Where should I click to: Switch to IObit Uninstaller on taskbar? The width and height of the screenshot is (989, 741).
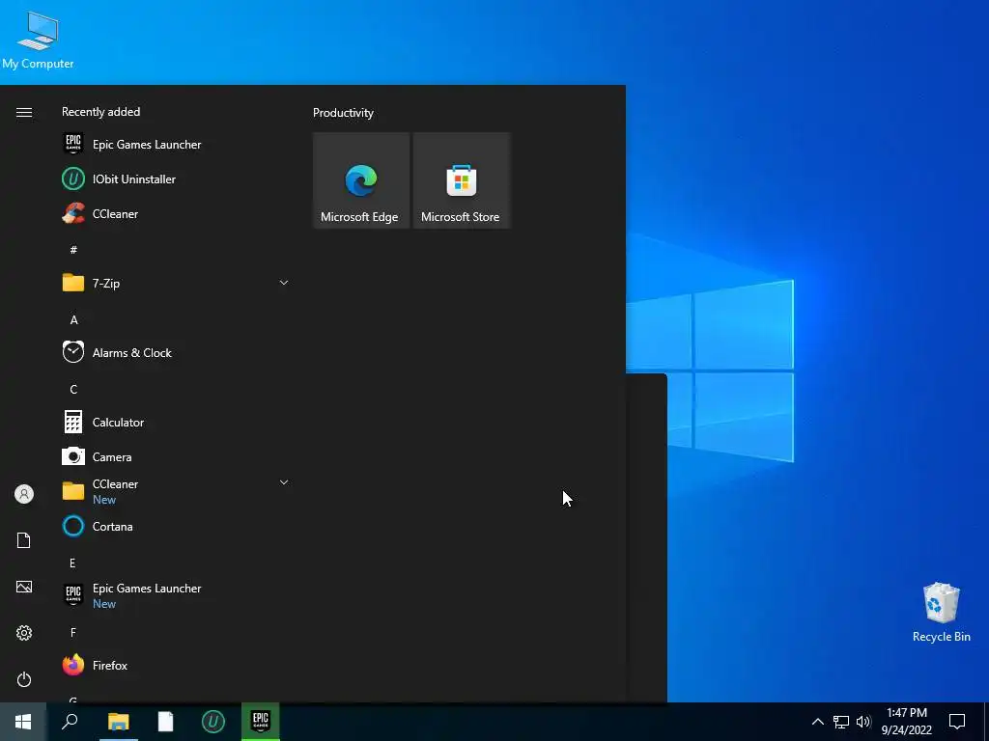(212, 722)
